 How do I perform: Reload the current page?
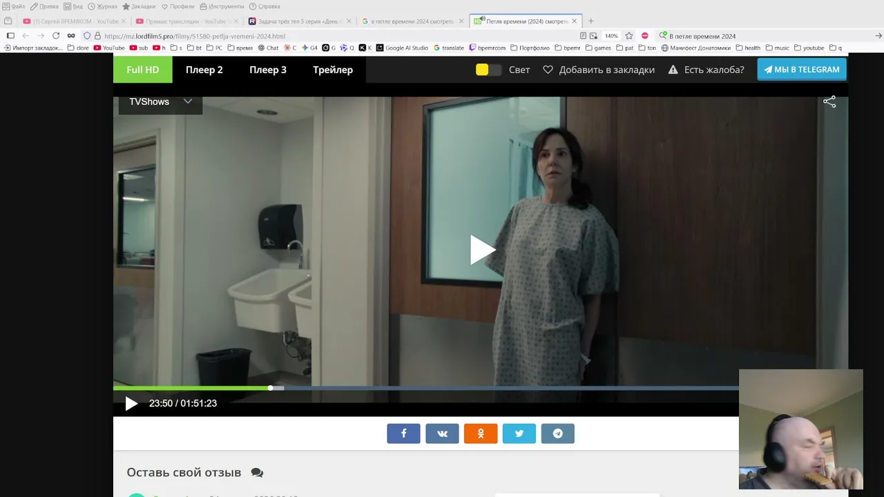coord(56,36)
